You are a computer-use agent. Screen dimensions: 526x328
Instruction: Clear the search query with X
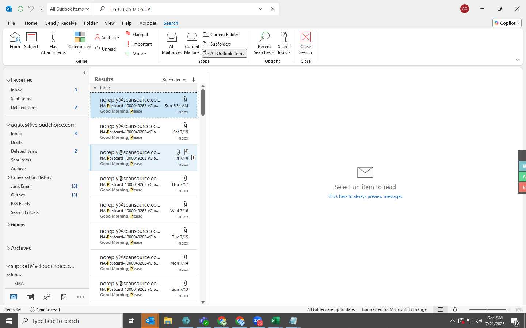click(x=272, y=9)
